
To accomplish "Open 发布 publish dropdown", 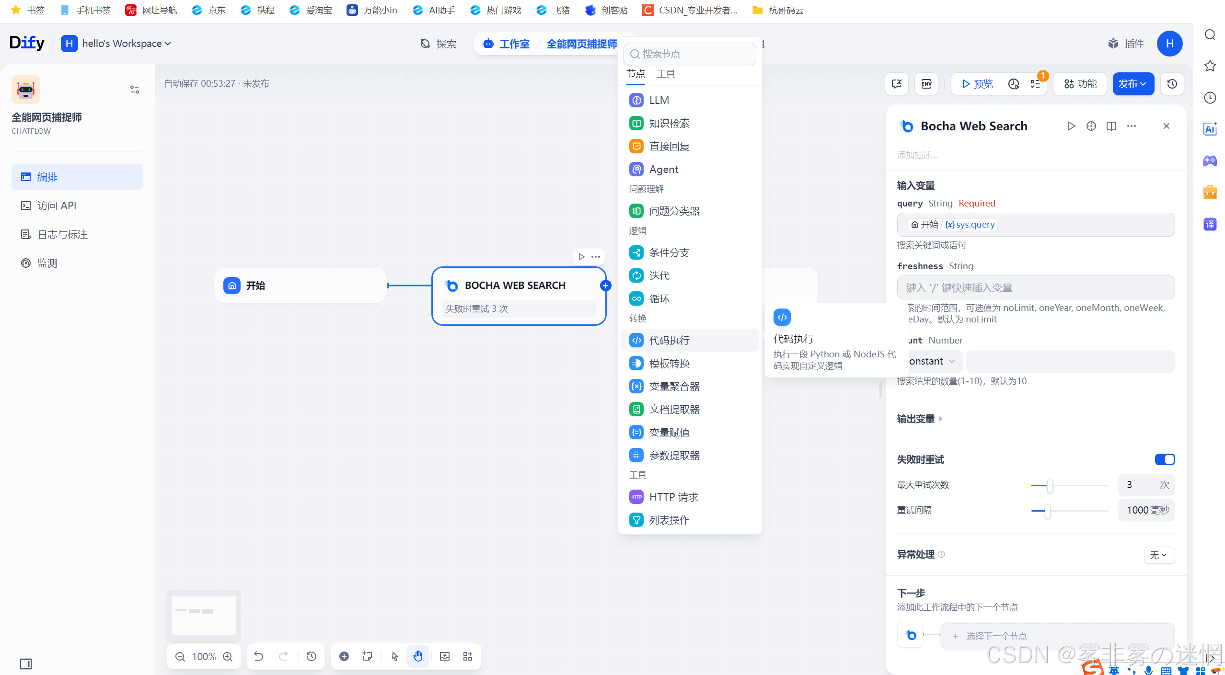I will coord(1133,84).
